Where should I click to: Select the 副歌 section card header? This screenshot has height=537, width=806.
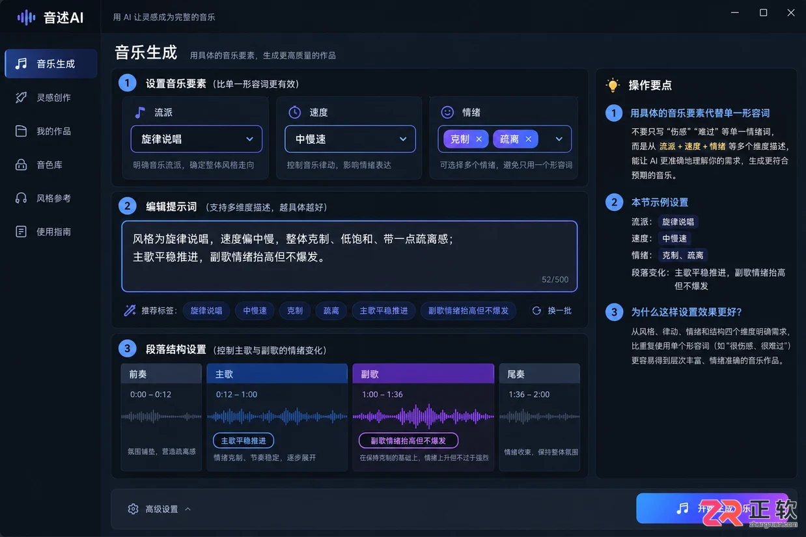pyautogui.click(x=423, y=374)
